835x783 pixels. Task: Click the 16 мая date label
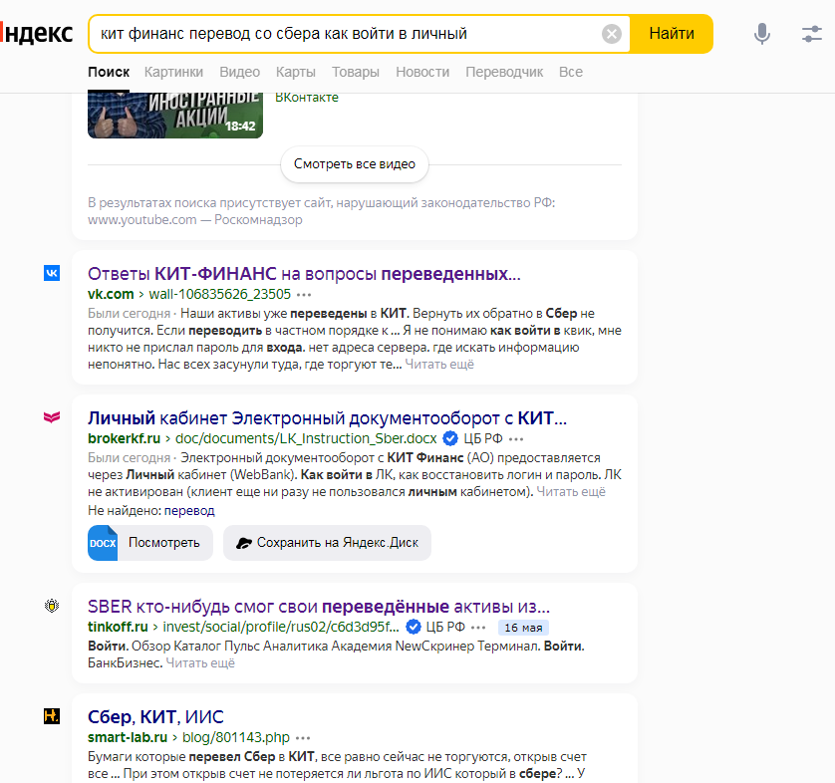tap(523, 628)
